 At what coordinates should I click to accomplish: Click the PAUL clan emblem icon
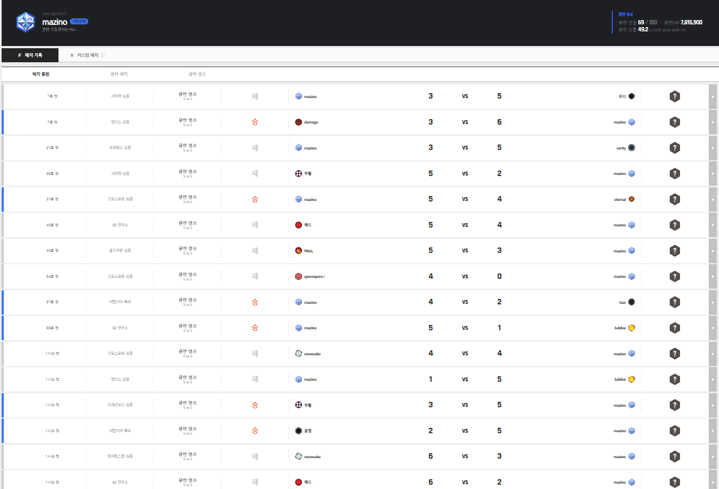pos(298,251)
